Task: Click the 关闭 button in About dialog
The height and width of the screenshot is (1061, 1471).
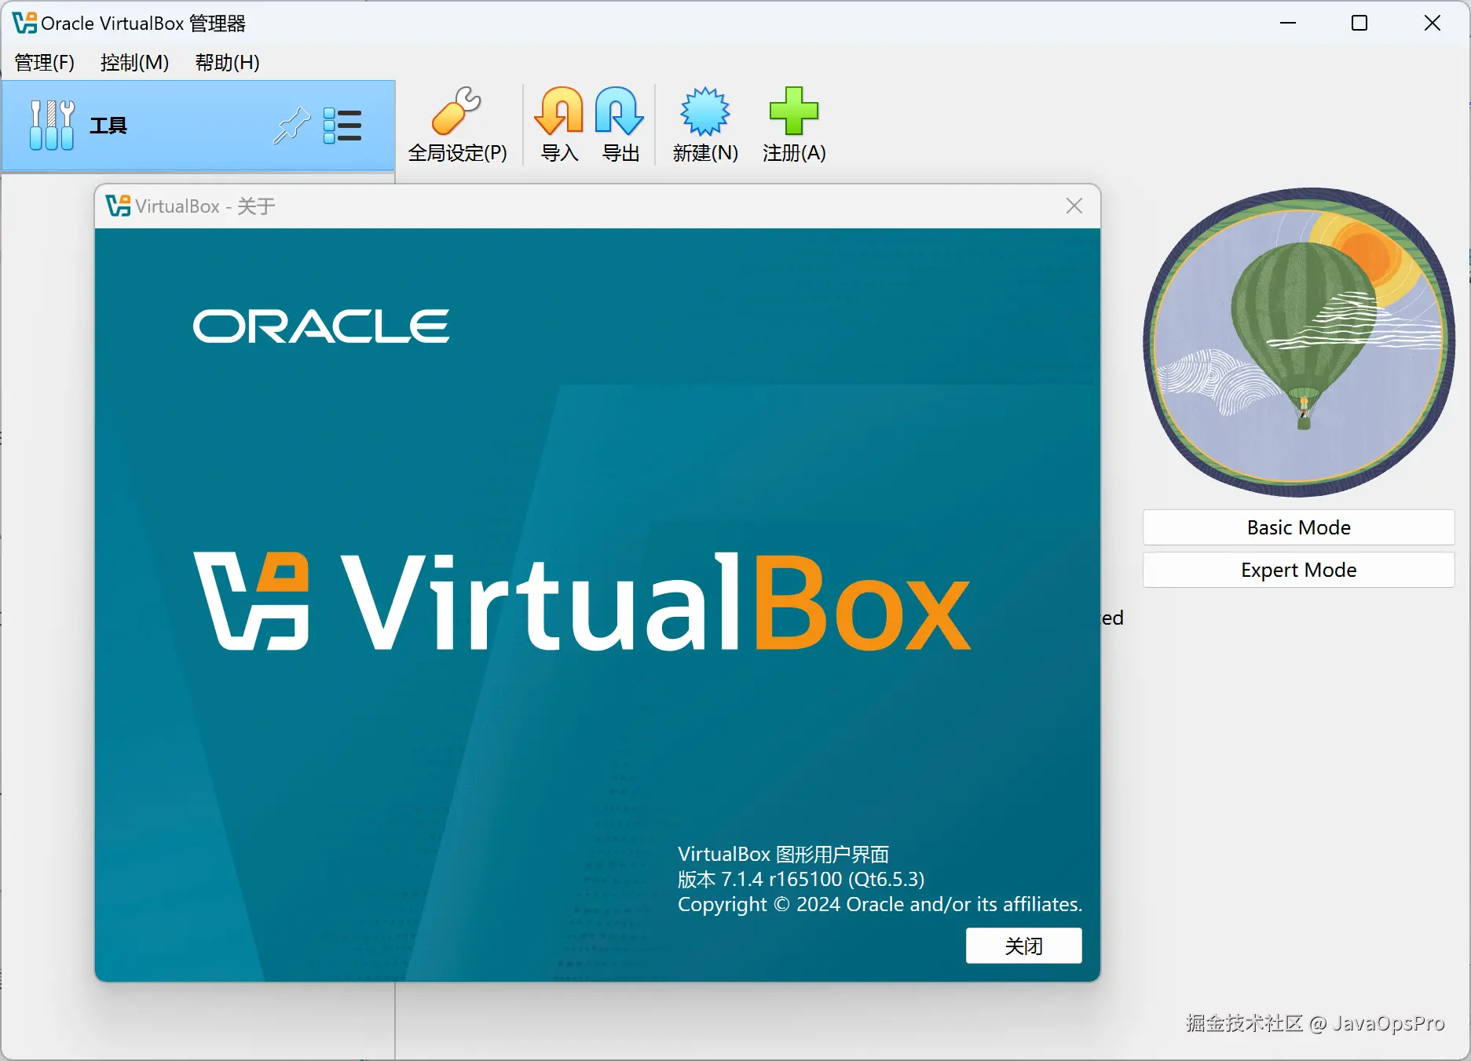Action: 1023,946
